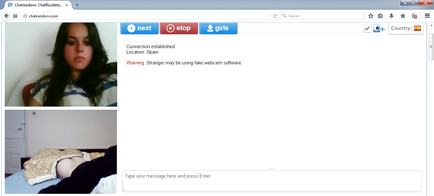The height and width of the screenshot is (196, 434).
Task: Open the downloads arrow icon
Action: point(391,16)
